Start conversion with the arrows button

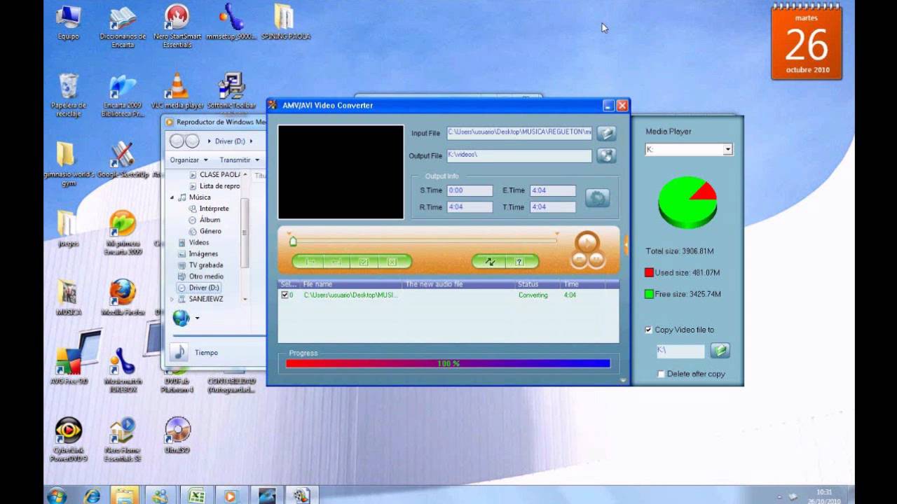(490, 262)
